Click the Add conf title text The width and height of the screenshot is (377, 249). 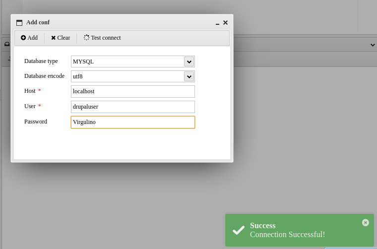pos(38,22)
